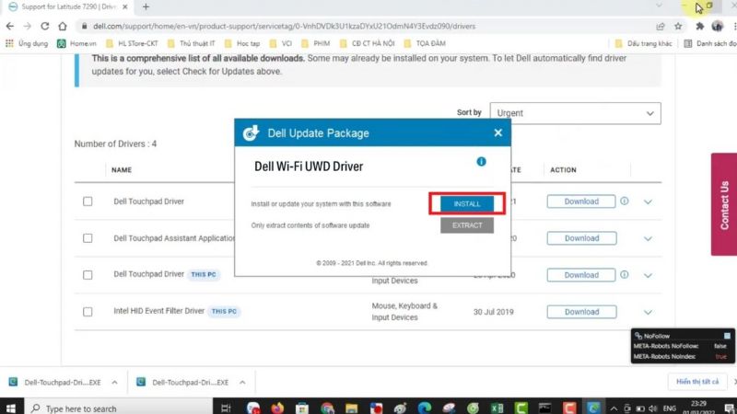The height and width of the screenshot is (414, 737).
Task: Click the Windows Start button
Action: pos(10,407)
